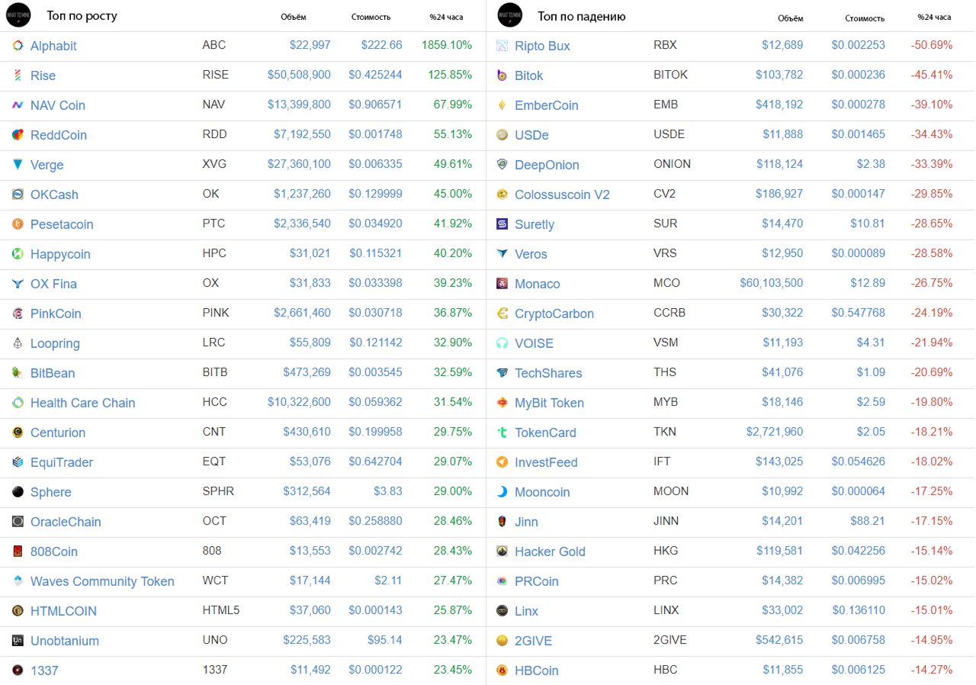
Task: Sort losers by %24 часа header
Action: [934, 17]
